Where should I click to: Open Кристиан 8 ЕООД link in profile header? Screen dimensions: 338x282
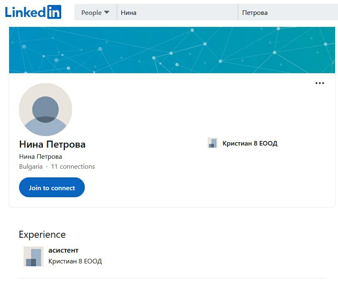coord(250,143)
